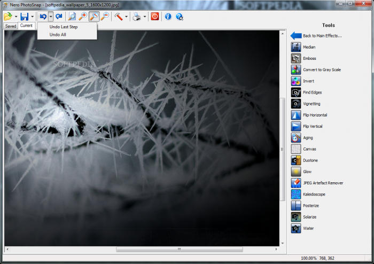Click the Open file folder icon
Screen dimensions: 374x264
(8, 17)
